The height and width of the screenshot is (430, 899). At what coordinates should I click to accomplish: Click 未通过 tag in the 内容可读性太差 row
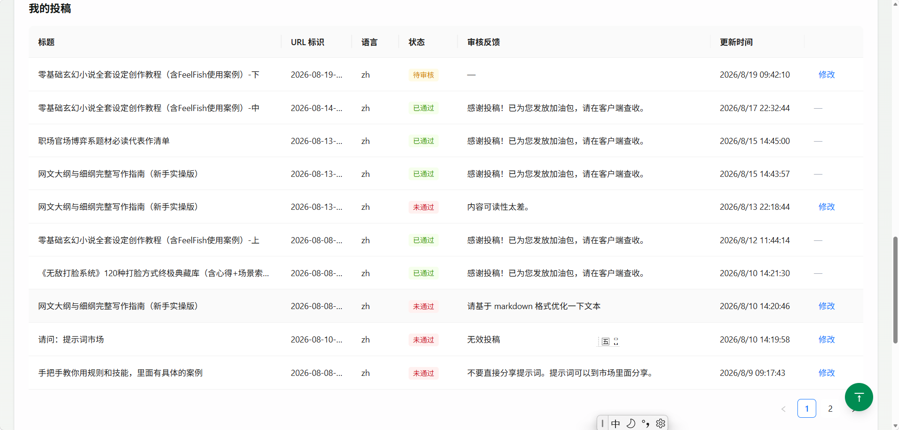click(x=424, y=207)
